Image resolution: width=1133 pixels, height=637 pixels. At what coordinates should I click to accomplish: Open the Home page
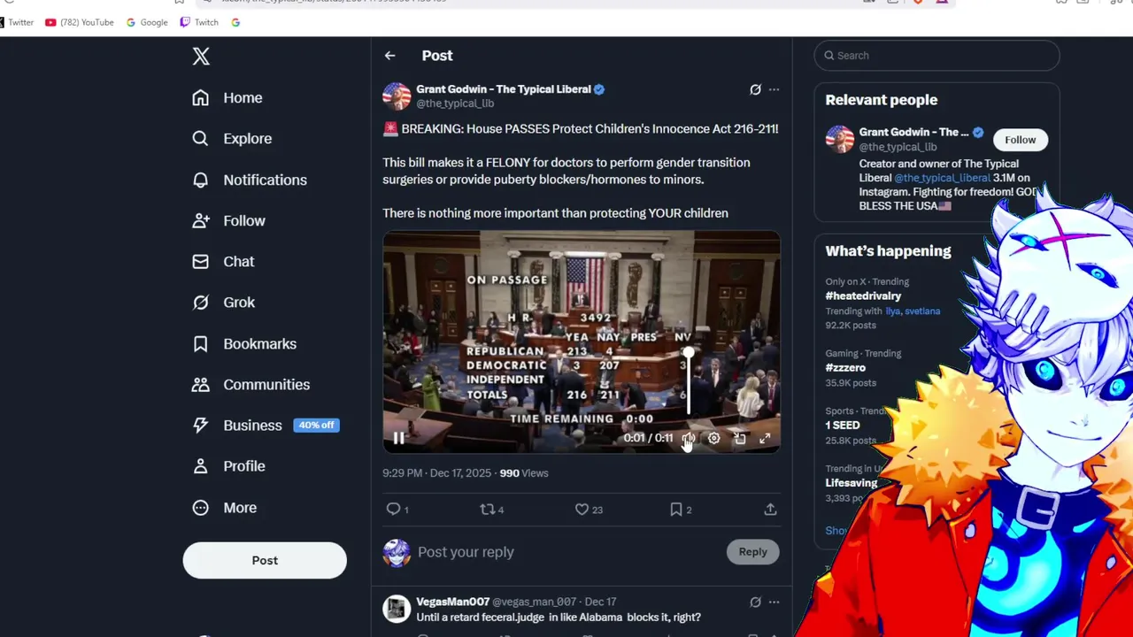pos(227,97)
